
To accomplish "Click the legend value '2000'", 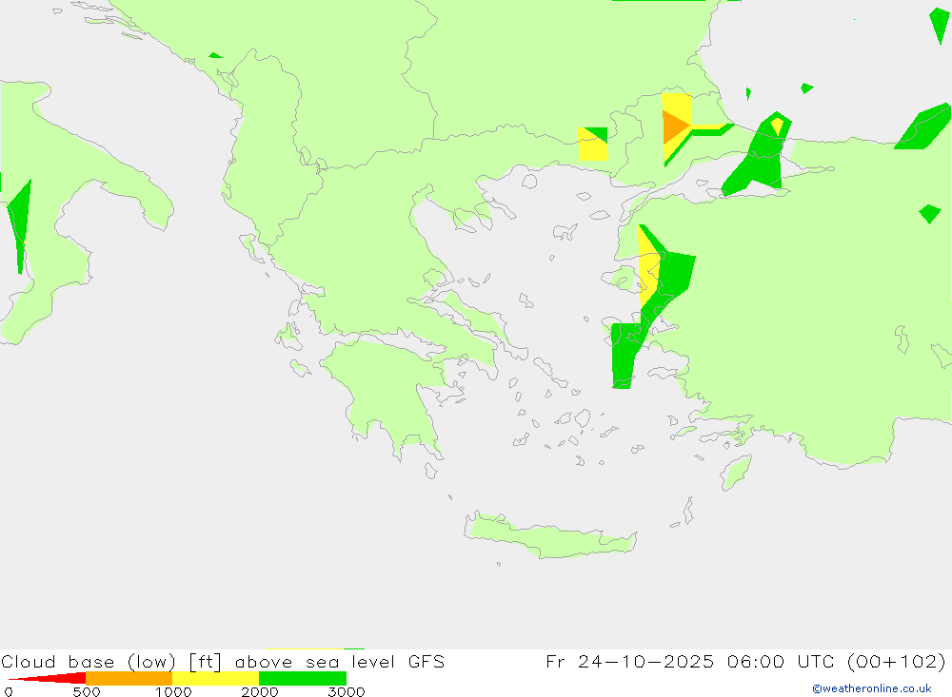I will point(260,691).
